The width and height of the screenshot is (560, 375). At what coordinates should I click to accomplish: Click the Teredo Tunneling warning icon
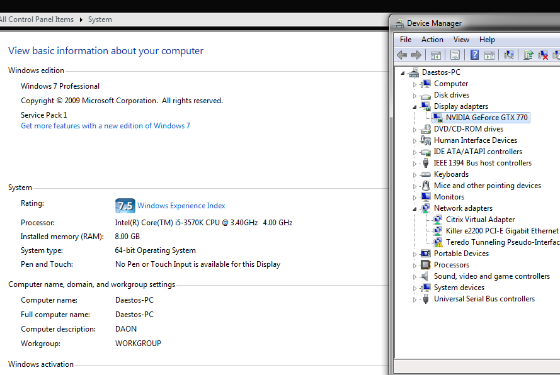438,243
